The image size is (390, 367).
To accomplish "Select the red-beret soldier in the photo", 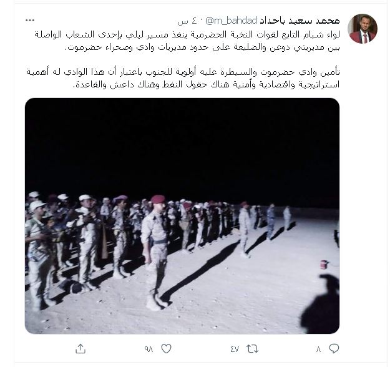I will point(156,253).
